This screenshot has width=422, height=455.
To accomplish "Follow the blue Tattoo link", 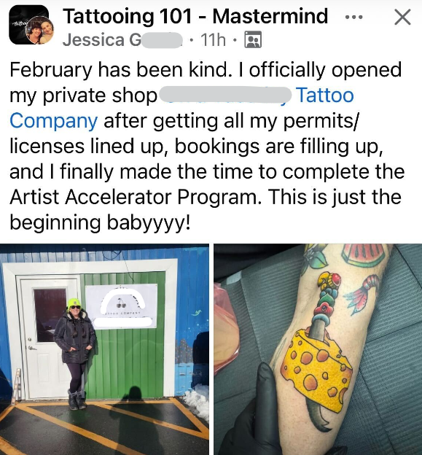I will click(x=325, y=96).
